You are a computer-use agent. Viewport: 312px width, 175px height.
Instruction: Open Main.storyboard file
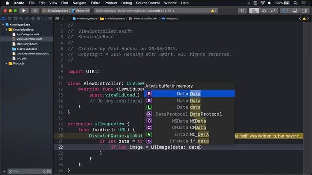(x=25, y=44)
